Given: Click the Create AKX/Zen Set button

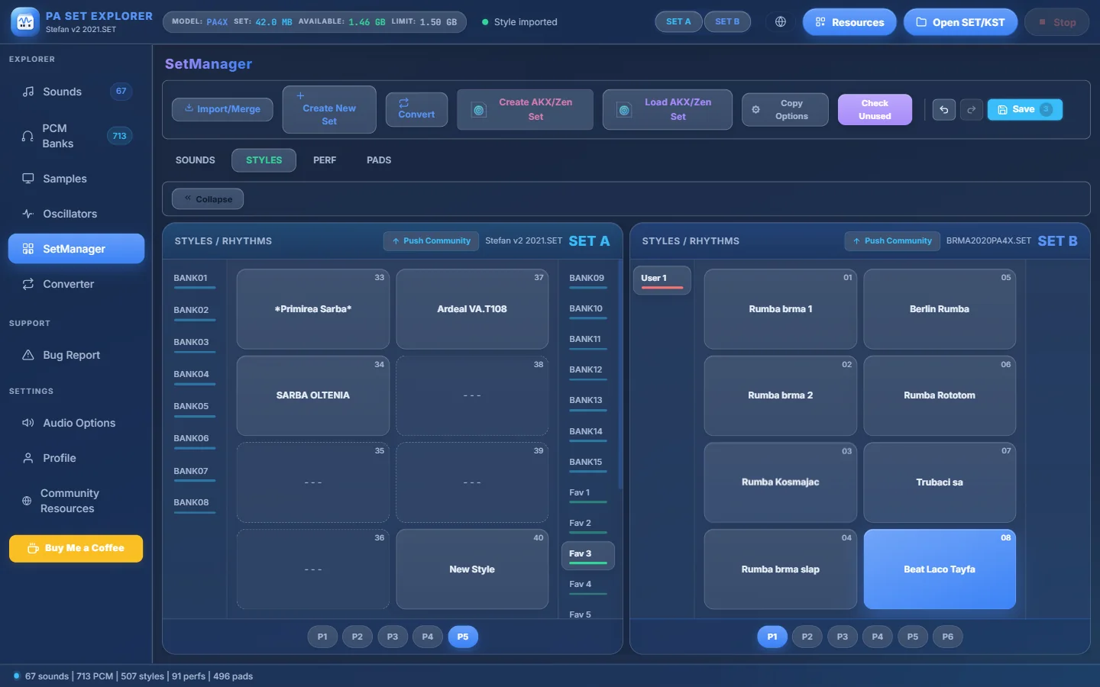Looking at the screenshot, I should tap(525, 110).
